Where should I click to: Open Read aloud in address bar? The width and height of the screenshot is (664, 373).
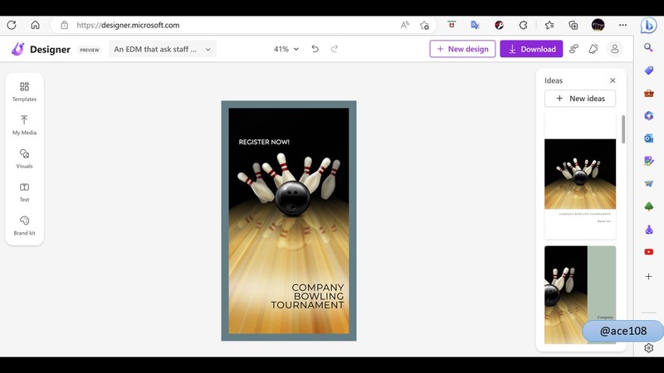click(x=405, y=25)
